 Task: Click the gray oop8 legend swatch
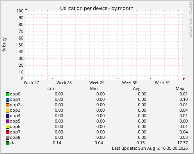(7, 138)
